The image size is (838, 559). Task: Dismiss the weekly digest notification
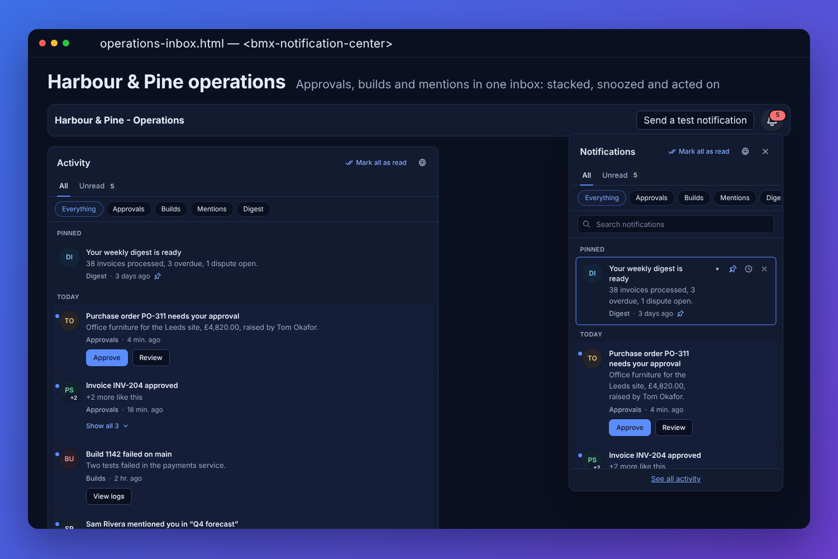coord(764,269)
